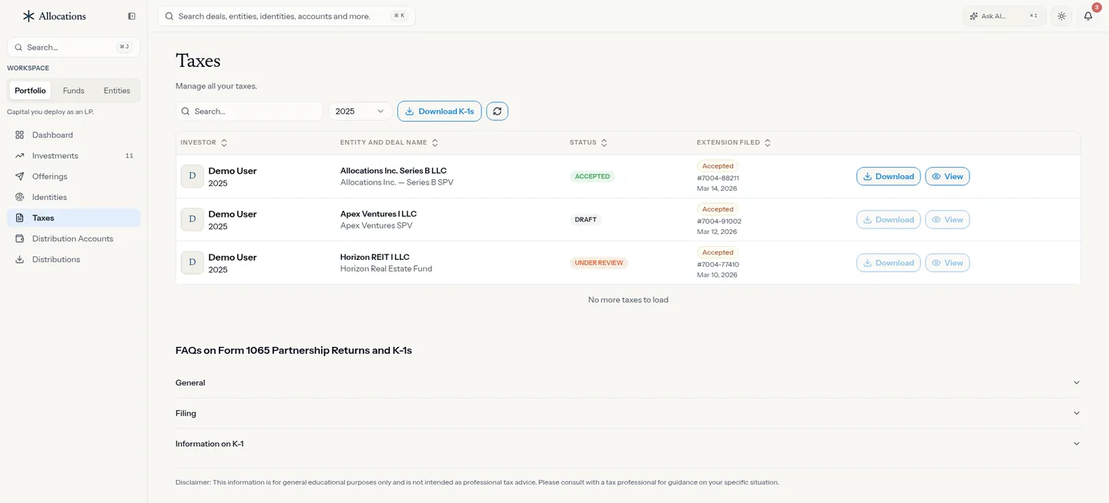Open the 2025 tax year dropdown

(360, 112)
